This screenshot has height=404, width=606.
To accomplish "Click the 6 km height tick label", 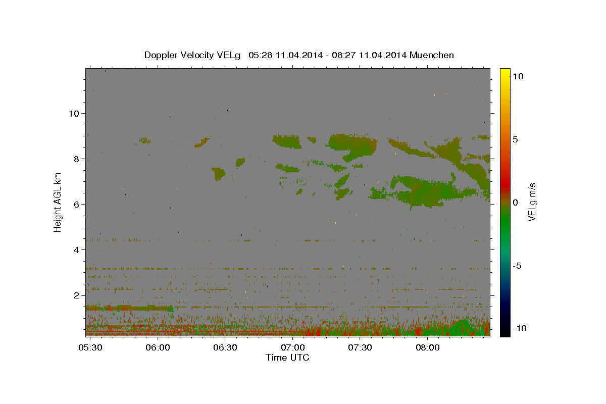I will click(x=75, y=204).
